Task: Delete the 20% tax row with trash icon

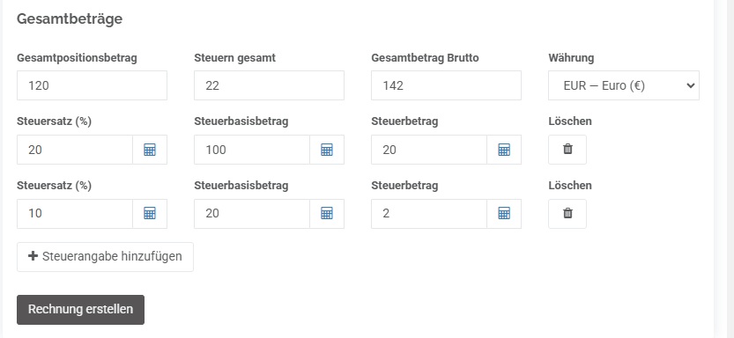Action: [x=567, y=150]
